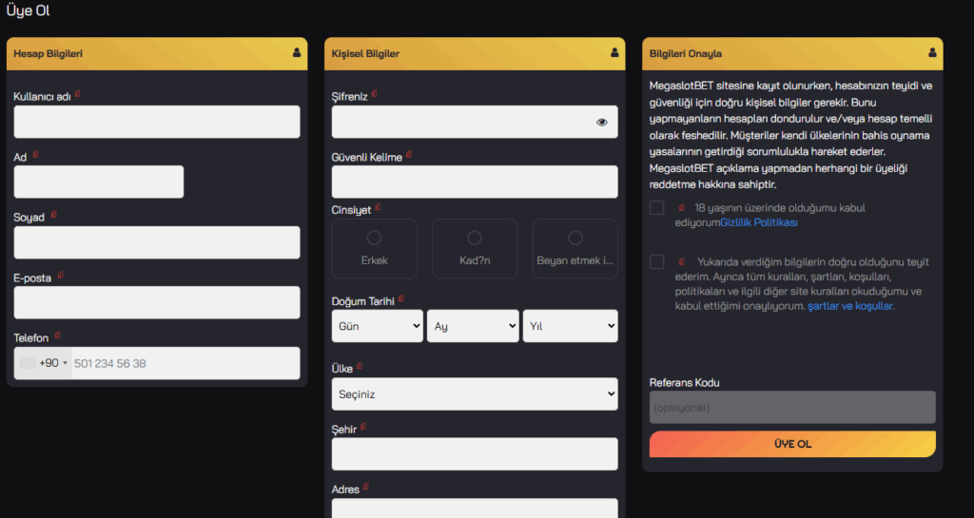974x518 pixels.
Task: Click the Referans Kodu optional field
Action: pos(792,408)
